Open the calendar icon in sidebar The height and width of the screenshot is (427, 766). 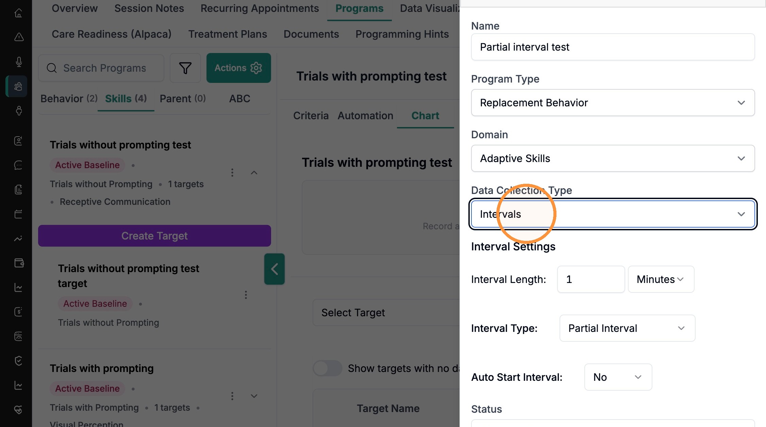pos(19,214)
